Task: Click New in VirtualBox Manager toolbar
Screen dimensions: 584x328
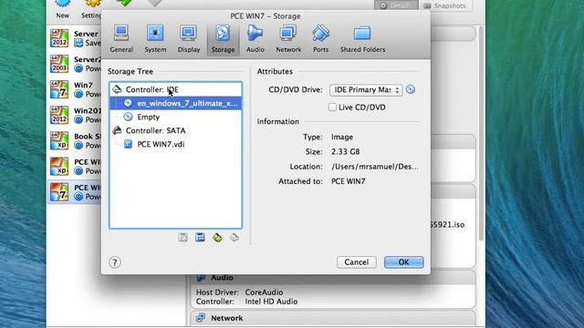Action: pyautogui.click(x=63, y=9)
